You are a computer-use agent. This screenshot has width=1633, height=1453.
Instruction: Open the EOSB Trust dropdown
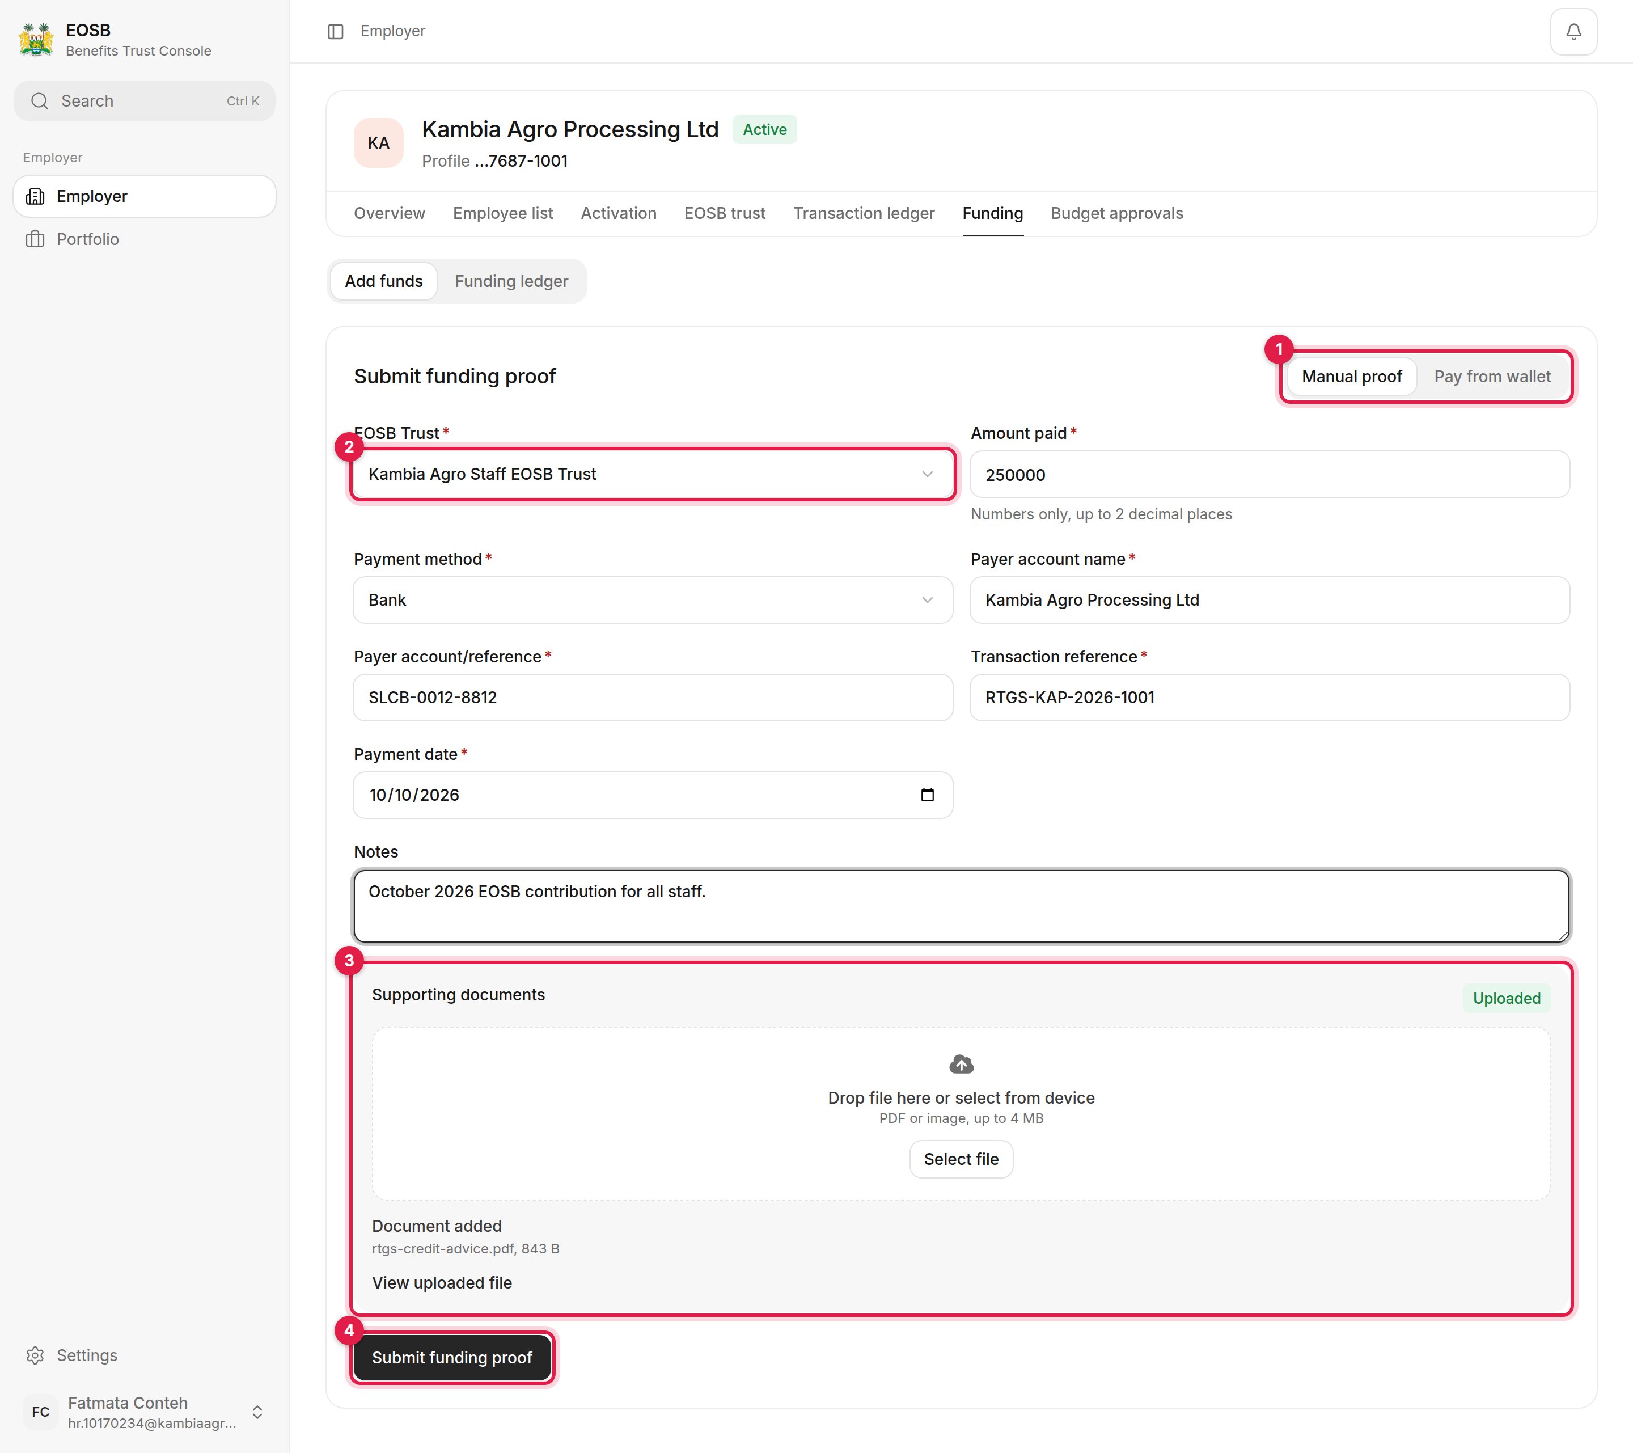tap(653, 474)
